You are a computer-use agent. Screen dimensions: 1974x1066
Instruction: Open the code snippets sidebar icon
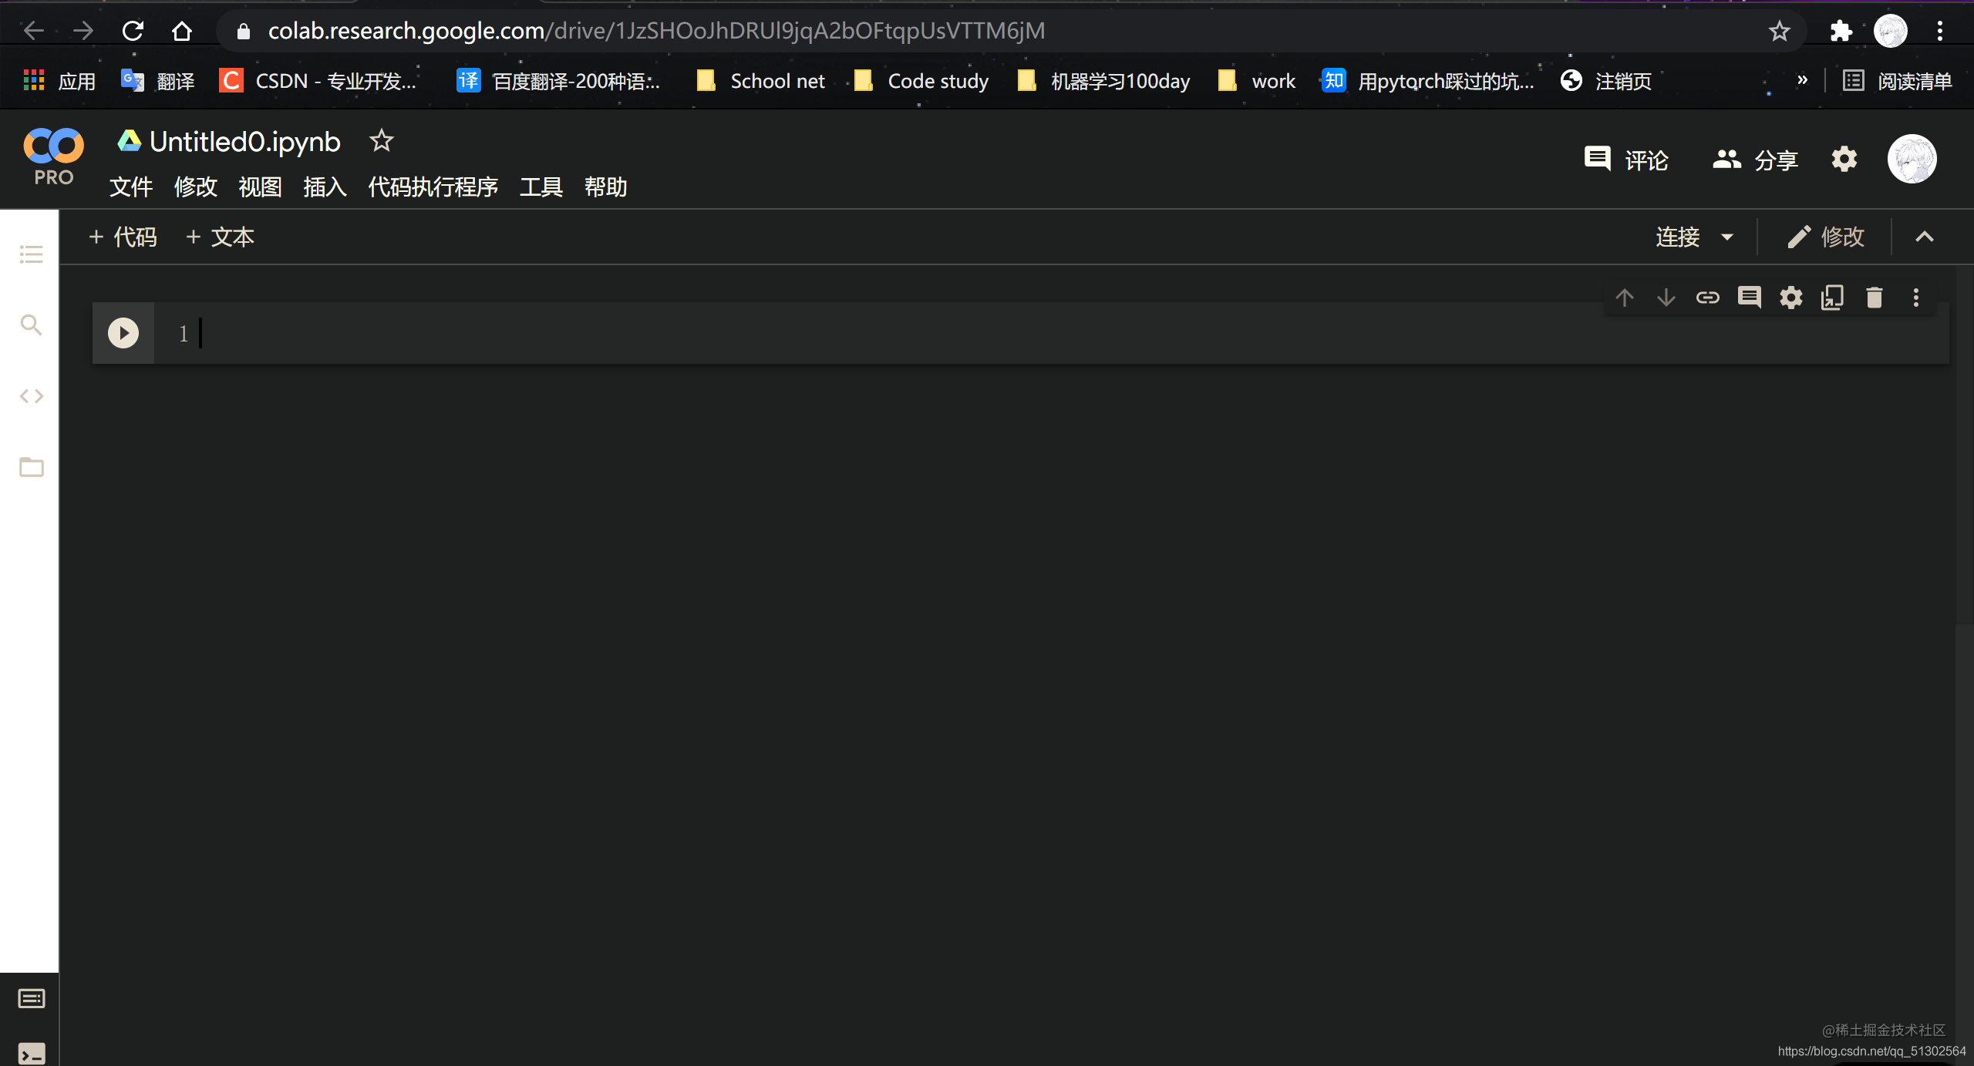31,396
